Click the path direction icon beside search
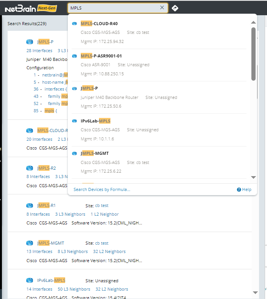 point(175,8)
